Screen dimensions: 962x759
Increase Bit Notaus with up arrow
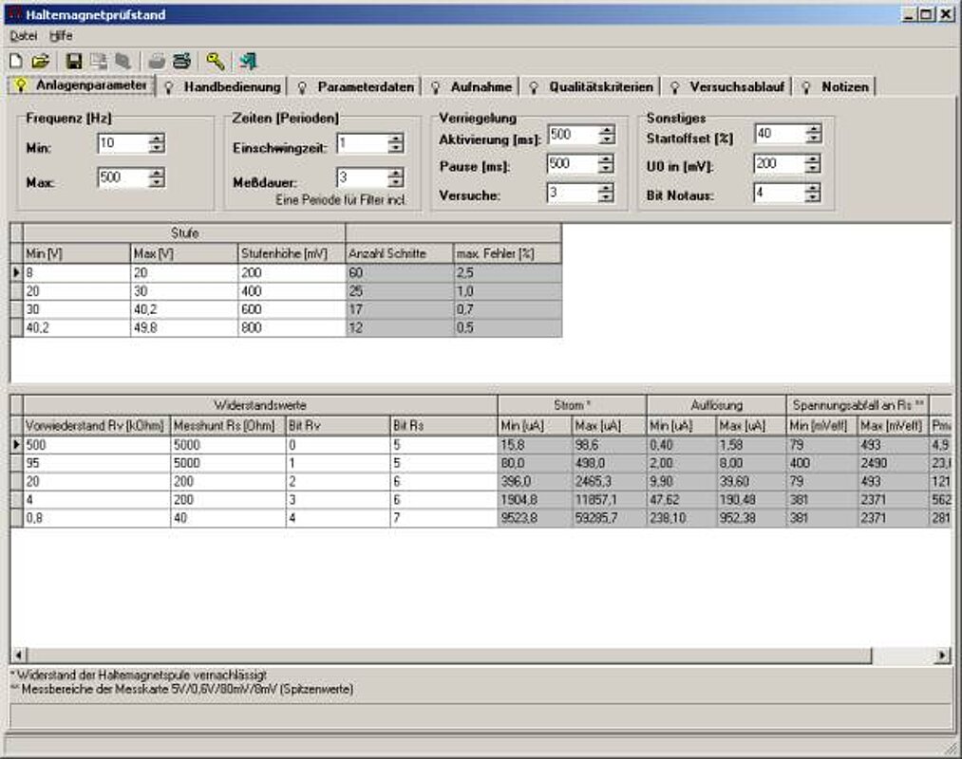click(x=813, y=188)
